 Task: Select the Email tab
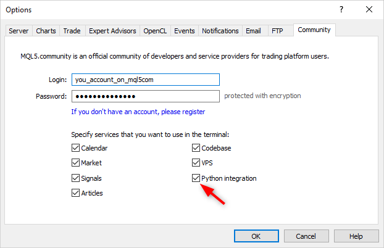pyautogui.click(x=253, y=31)
